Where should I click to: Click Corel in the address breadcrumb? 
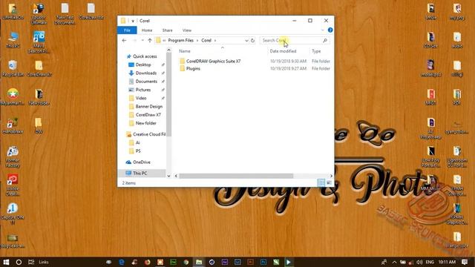click(206, 40)
